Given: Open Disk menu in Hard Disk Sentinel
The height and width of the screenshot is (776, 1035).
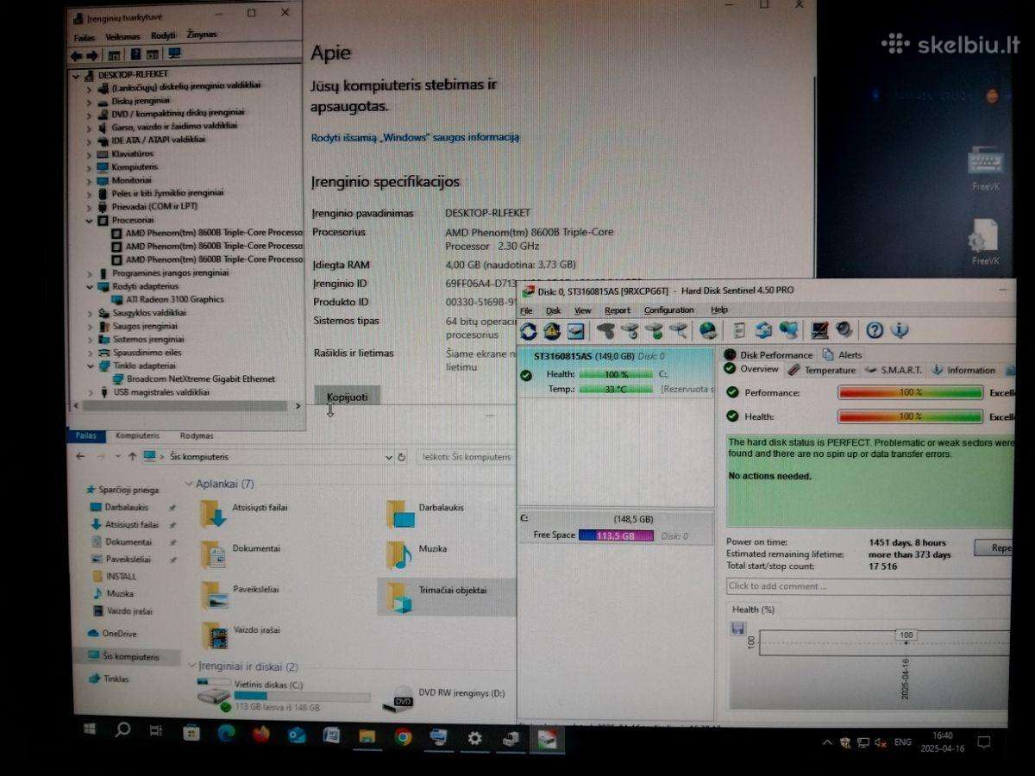Looking at the screenshot, I should coord(553,310).
